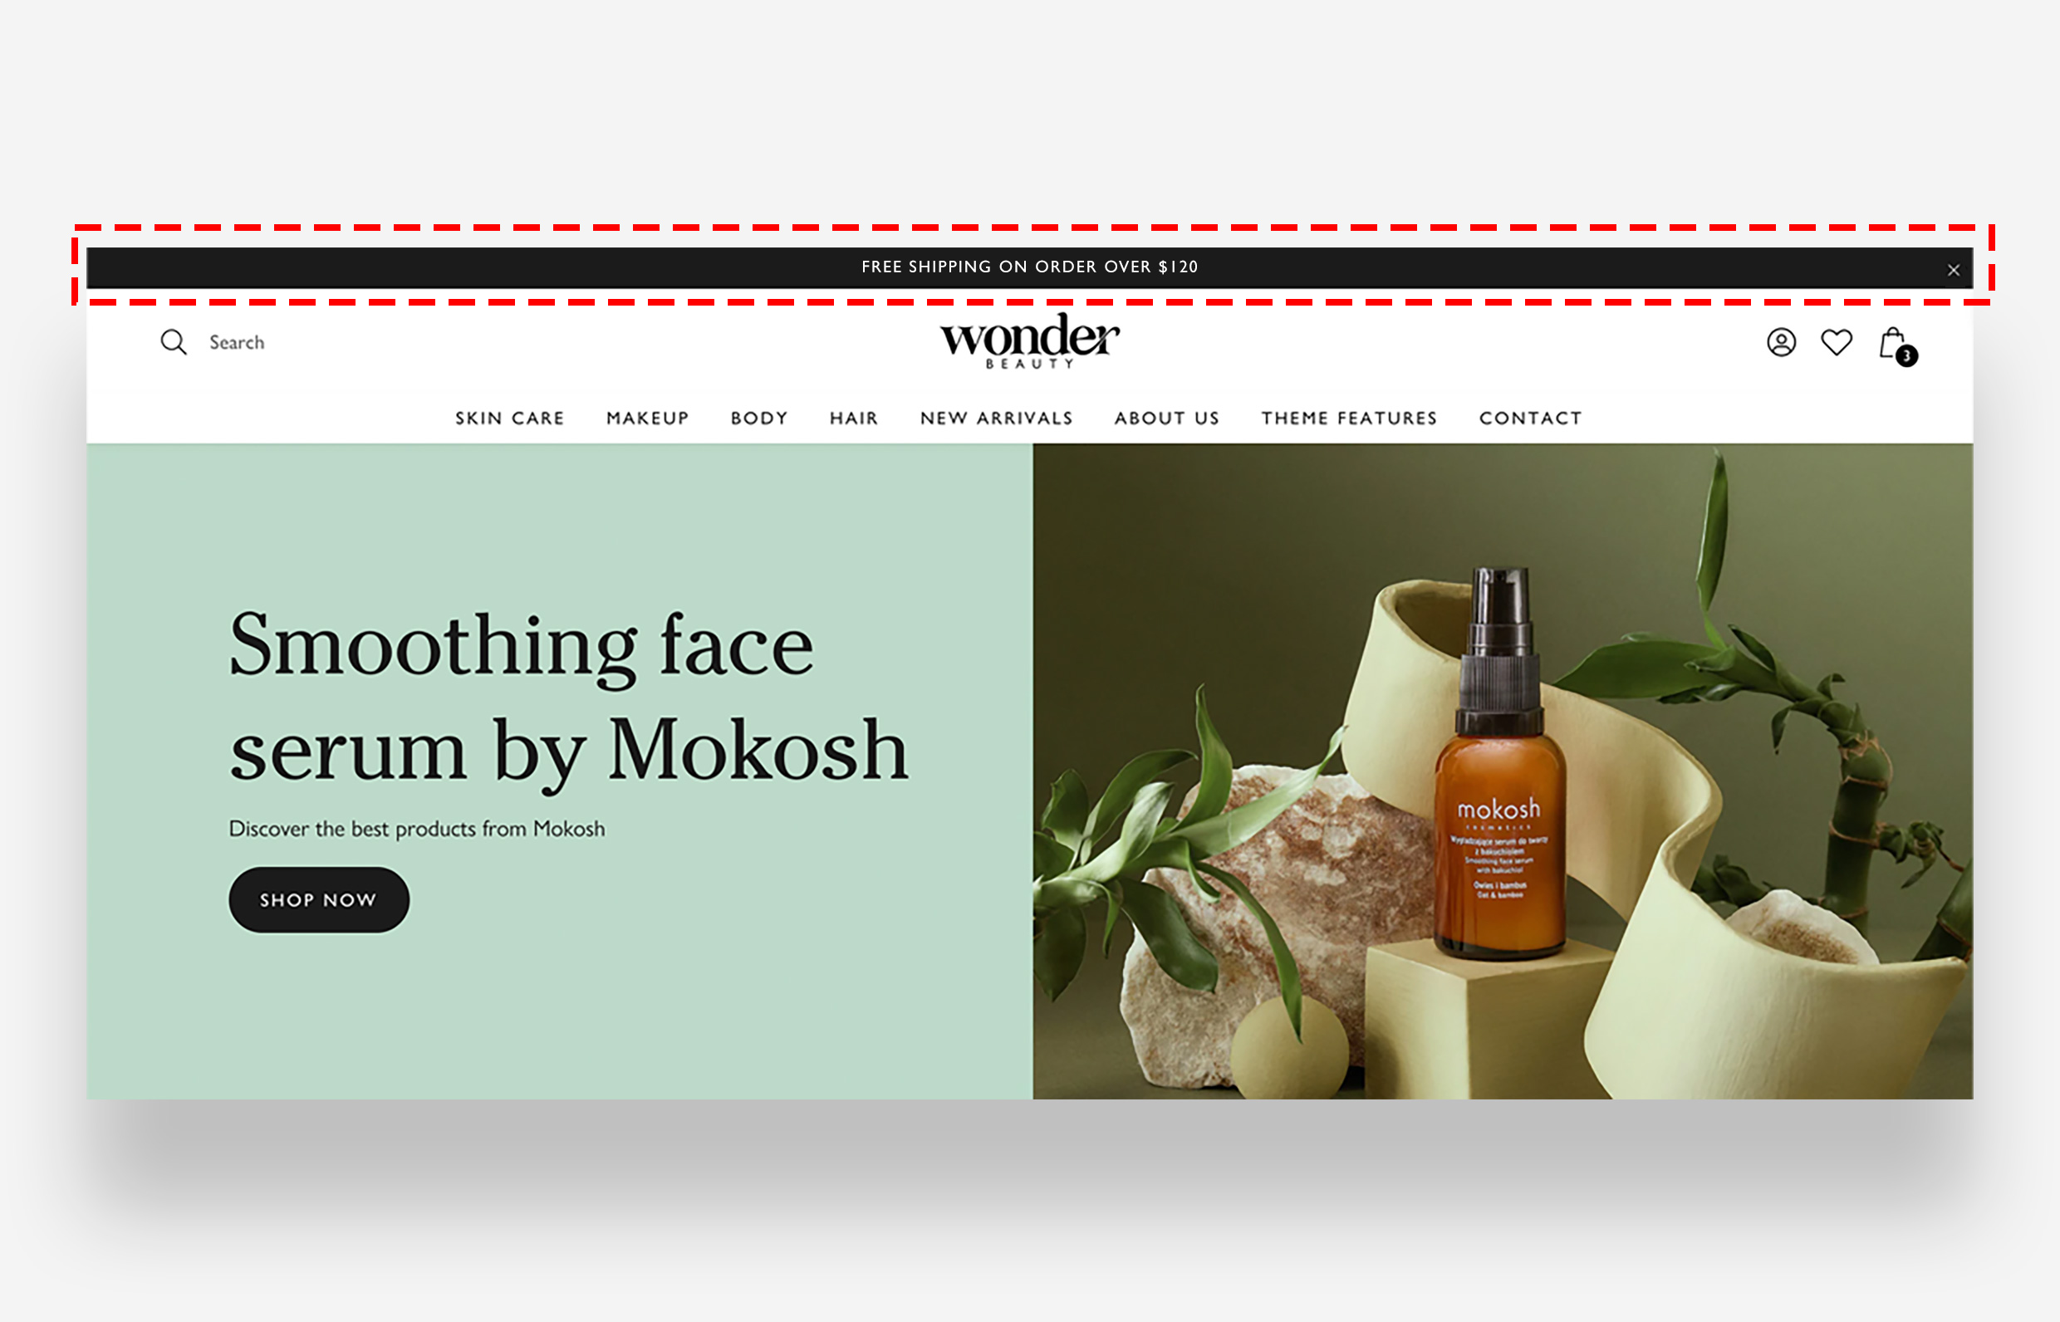Click the cart item count badge
This screenshot has width=2060, height=1322.
(x=1906, y=355)
